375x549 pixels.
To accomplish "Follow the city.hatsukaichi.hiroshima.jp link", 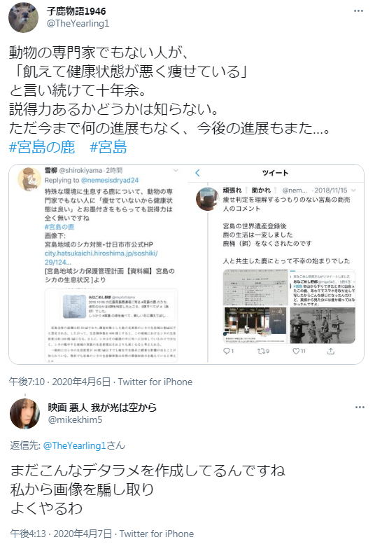I will click(x=101, y=258).
